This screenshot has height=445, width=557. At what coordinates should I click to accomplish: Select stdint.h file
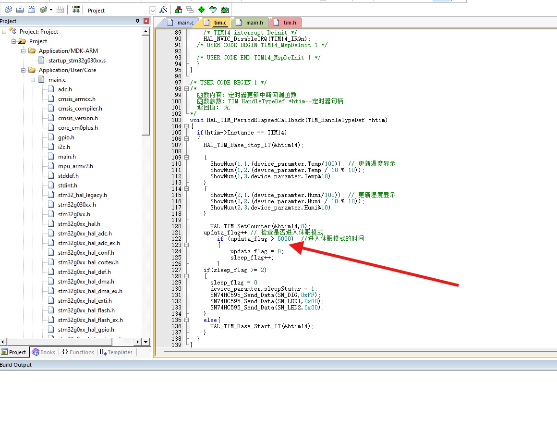[x=68, y=185]
